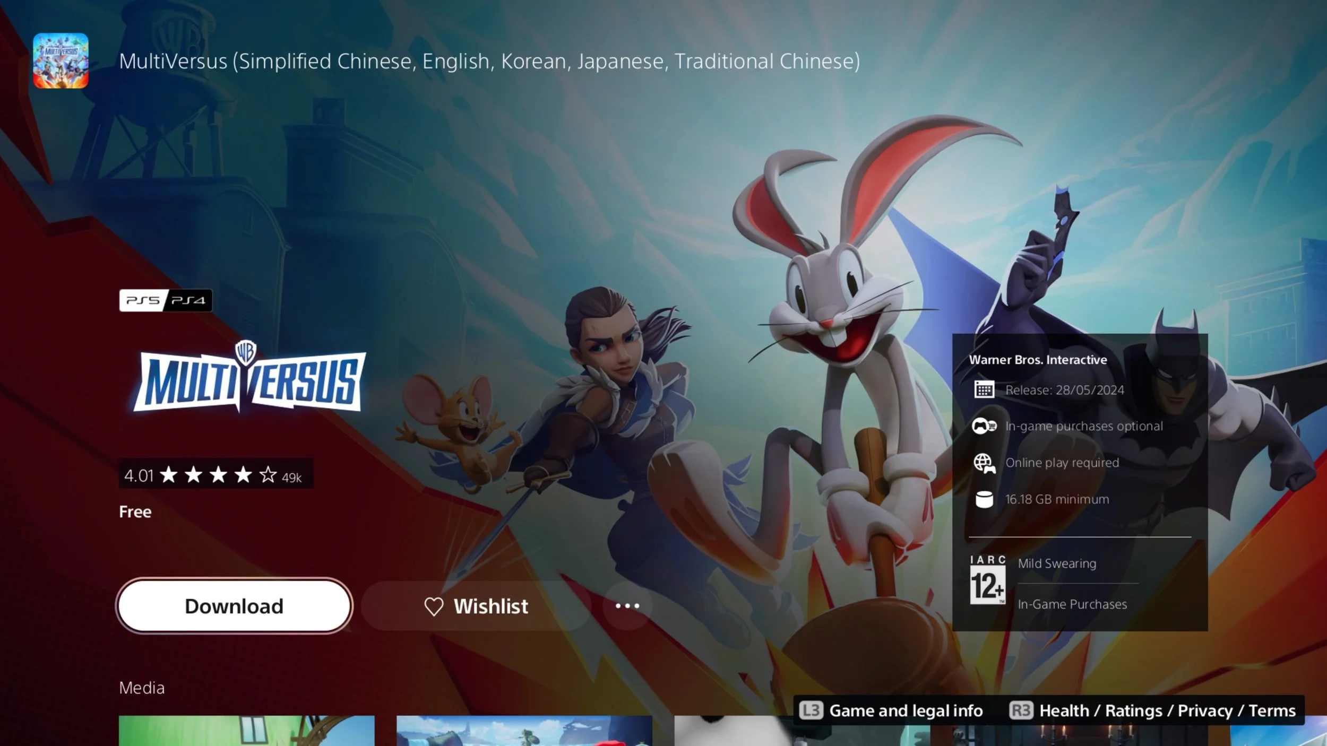
Task: Open the second media thumbnail with waterfall
Action: (524, 731)
